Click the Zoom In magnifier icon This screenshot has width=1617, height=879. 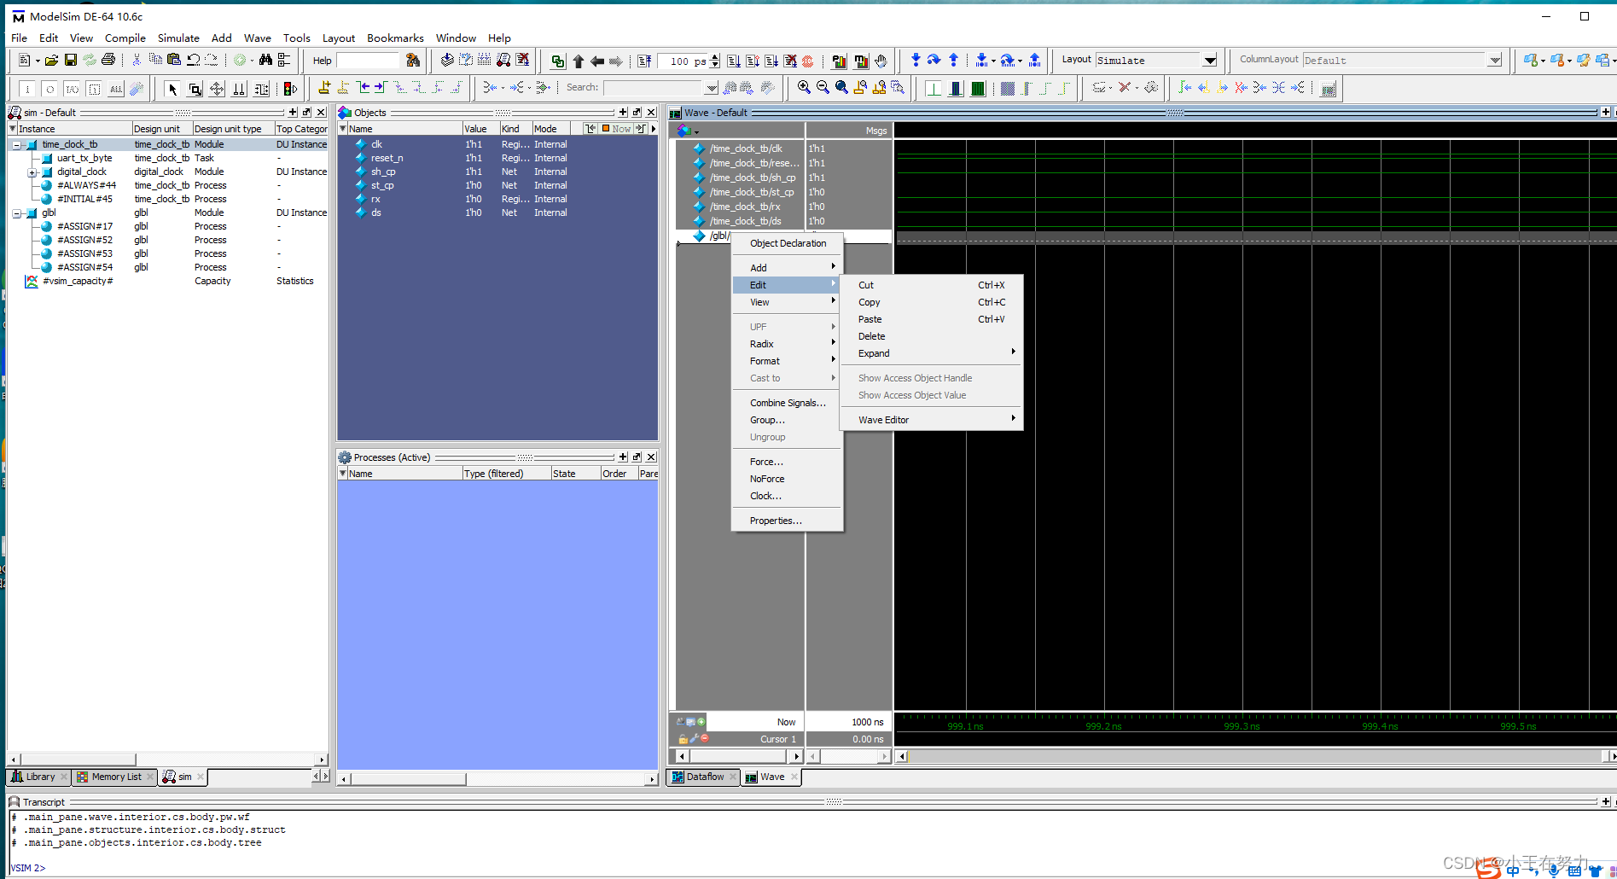point(804,87)
